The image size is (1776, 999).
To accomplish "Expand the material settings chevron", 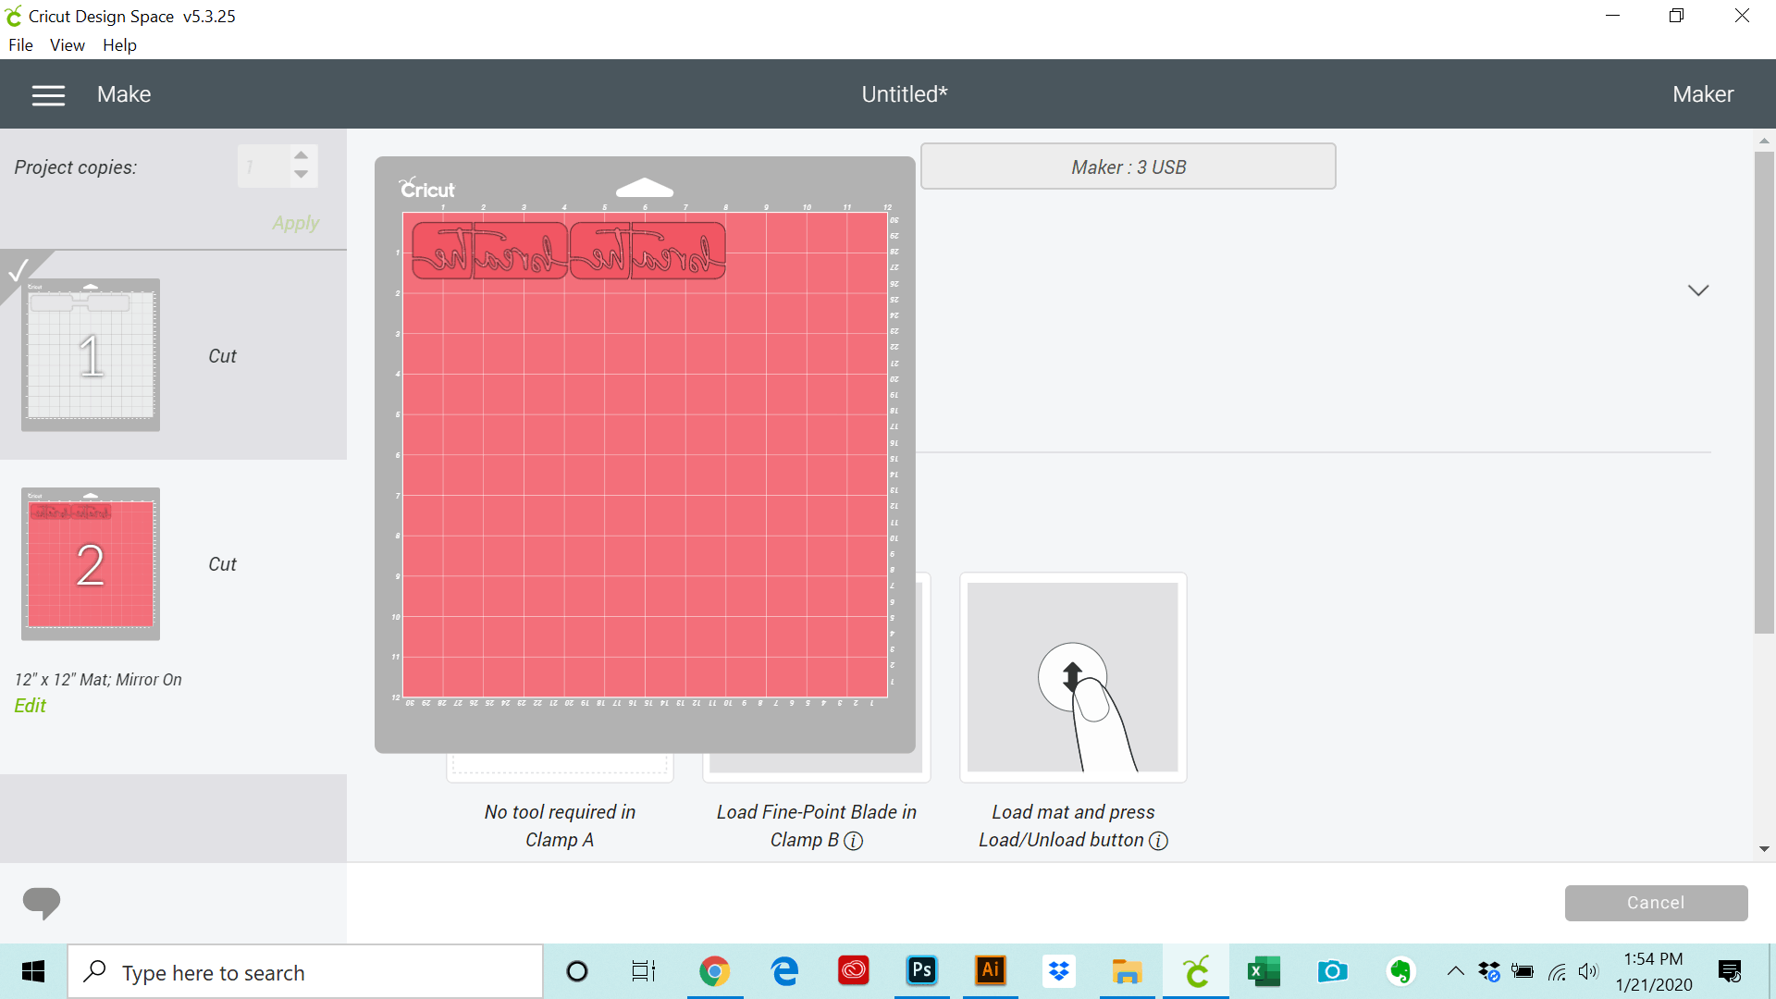I will point(1698,290).
